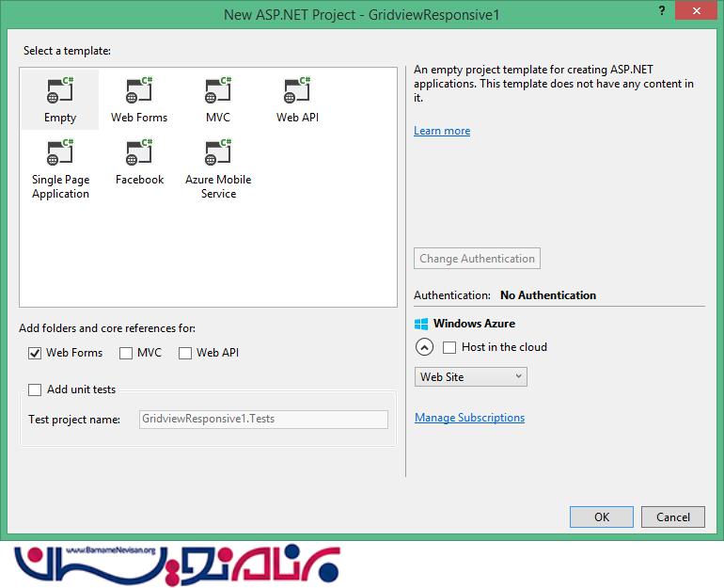Enable the MVC core references checkbox
724x588 pixels.
tap(126, 353)
